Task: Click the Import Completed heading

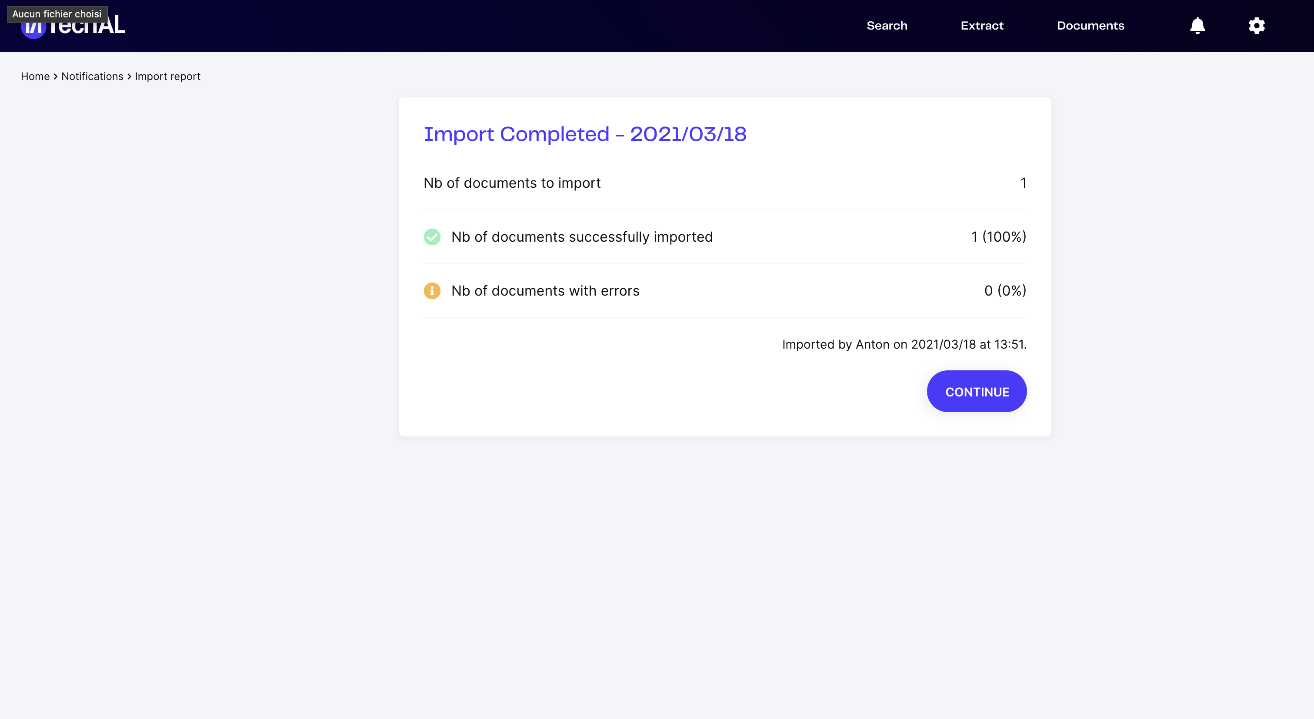Action: pyautogui.click(x=584, y=134)
